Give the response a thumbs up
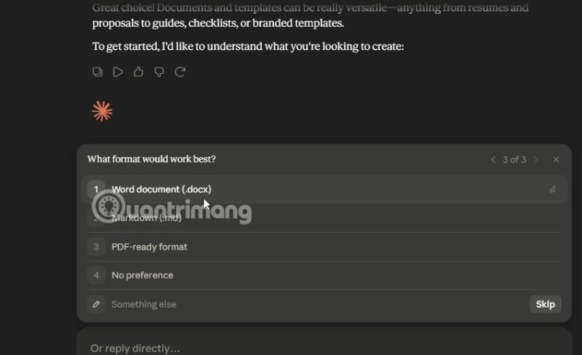Viewport: 582px width, 355px height. pos(138,72)
